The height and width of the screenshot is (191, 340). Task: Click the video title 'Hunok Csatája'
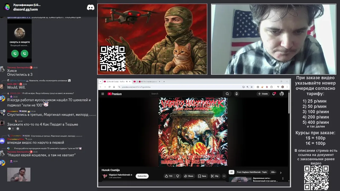point(111,170)
